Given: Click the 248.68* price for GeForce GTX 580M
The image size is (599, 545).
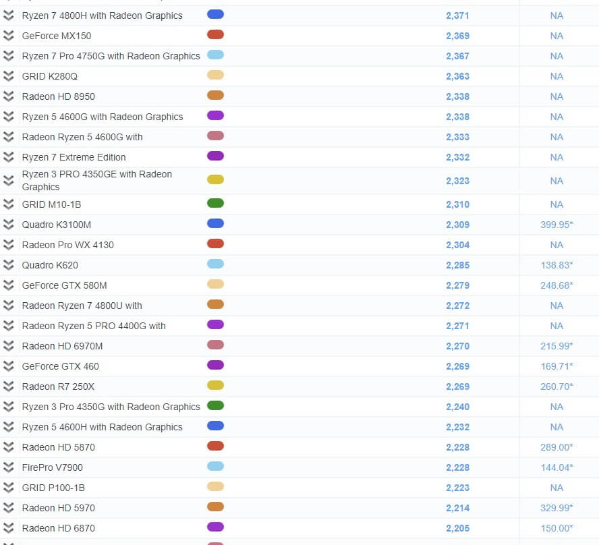Looking at the screenshot, I should pos(557,286).
